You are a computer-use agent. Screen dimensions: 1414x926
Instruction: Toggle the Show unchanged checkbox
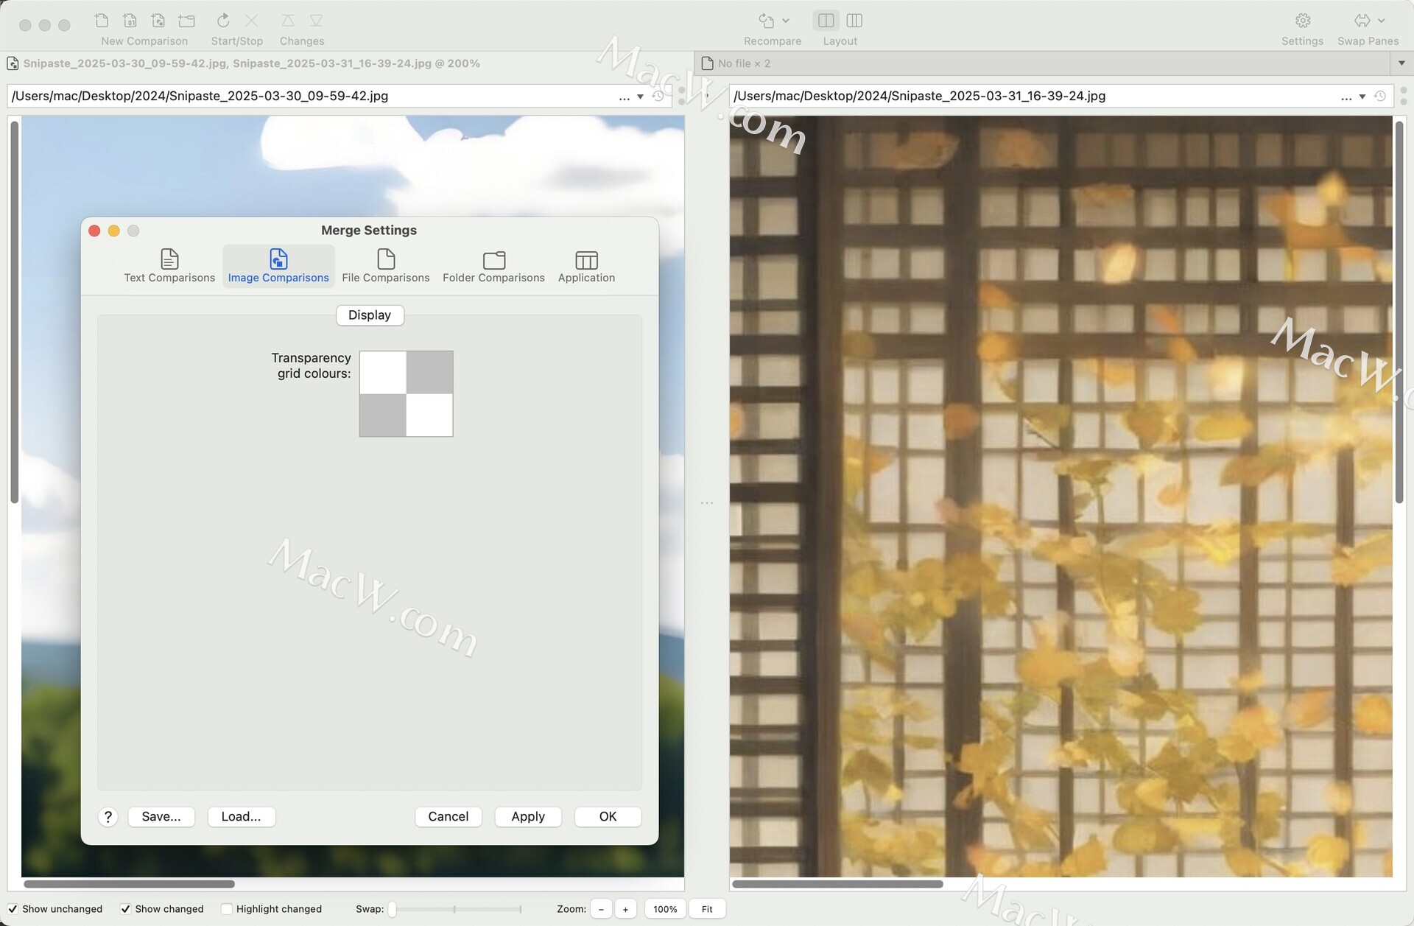click(13, 909)
